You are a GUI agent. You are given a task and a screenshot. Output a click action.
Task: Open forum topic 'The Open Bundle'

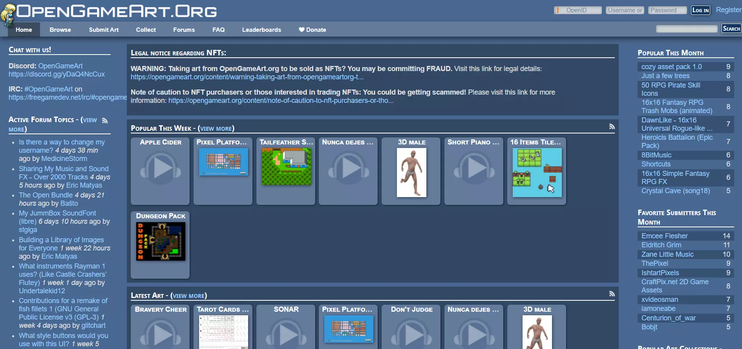[46, 195]
